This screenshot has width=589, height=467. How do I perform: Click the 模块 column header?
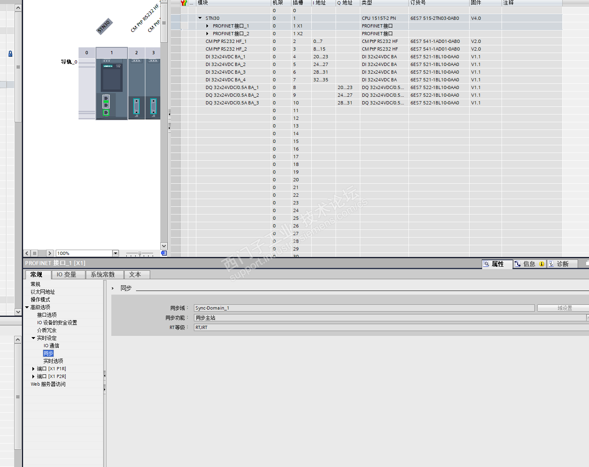(x=234, y=3)
